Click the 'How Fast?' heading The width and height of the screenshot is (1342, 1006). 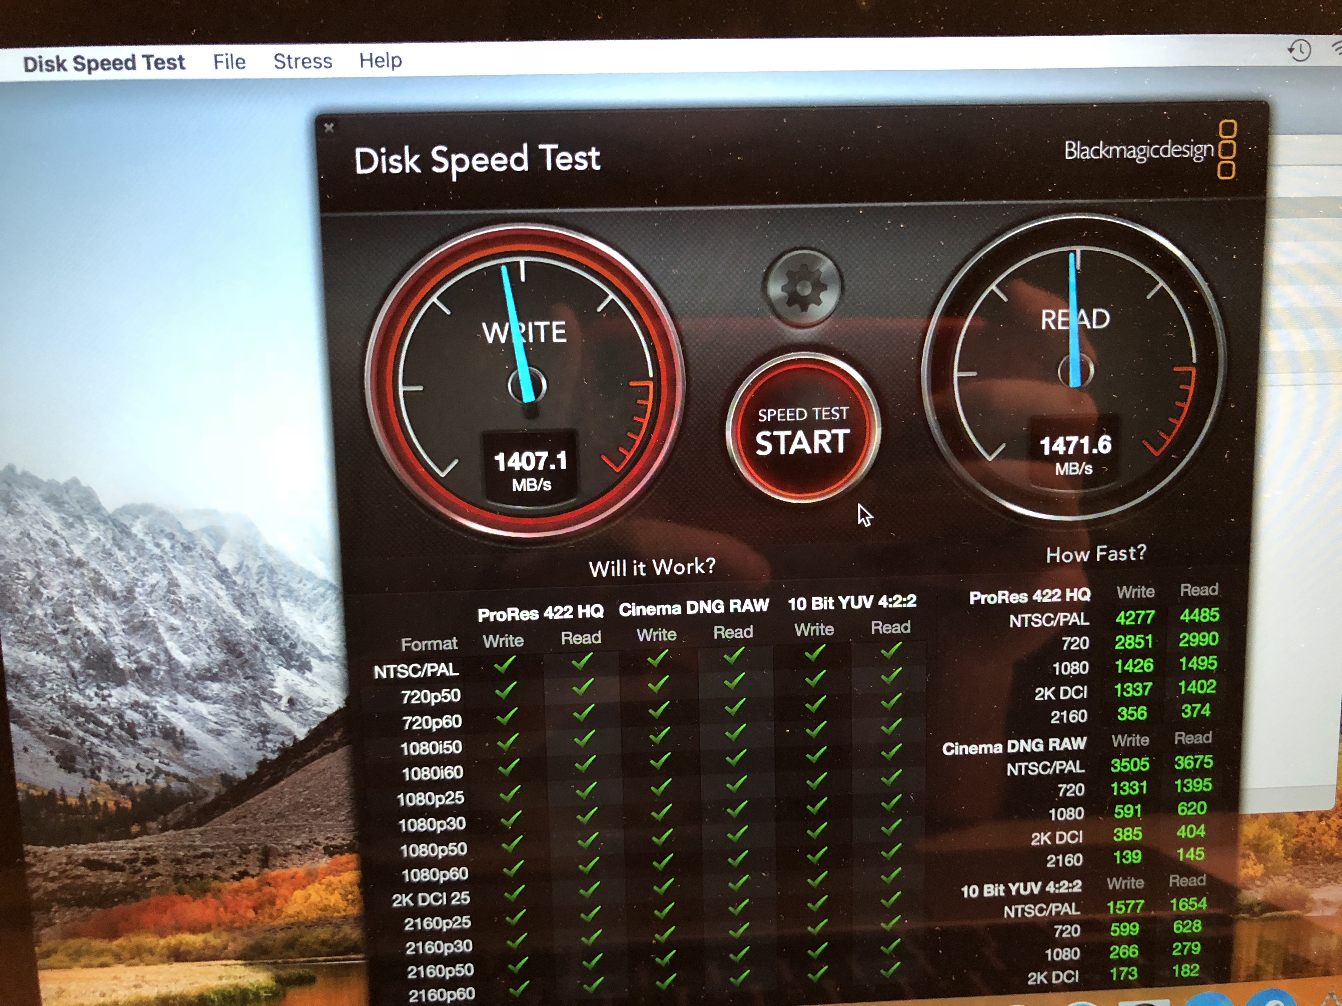(1096, 554)
